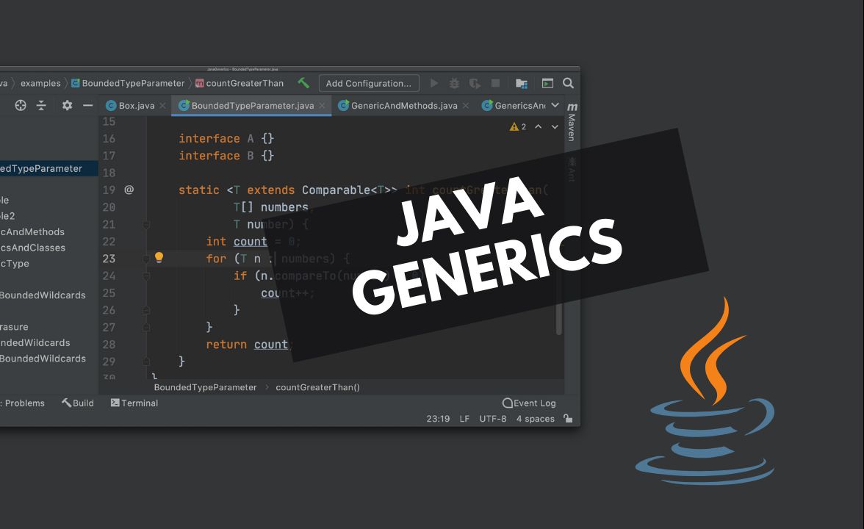This screenshot has height=529, width=864.
Task: Click the examples breadcrumb
Action: [40, 83]
